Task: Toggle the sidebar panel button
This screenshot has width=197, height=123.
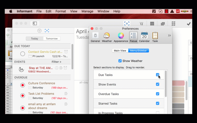Action: point(35,24)
